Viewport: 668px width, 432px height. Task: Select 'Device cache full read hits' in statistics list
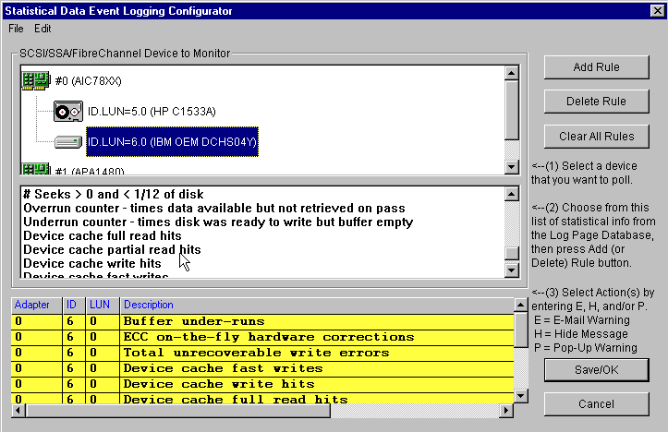(x=103, y=235)
